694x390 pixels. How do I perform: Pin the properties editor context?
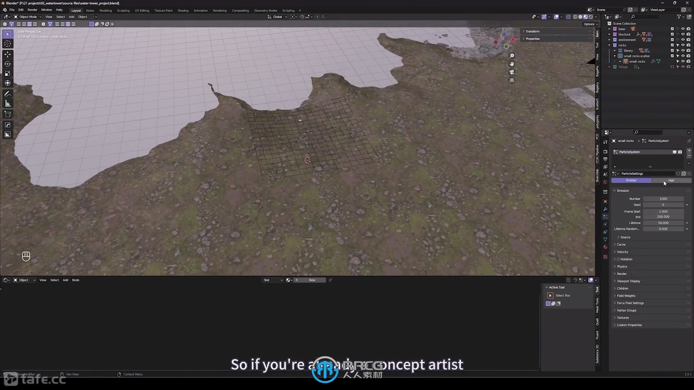689,141
